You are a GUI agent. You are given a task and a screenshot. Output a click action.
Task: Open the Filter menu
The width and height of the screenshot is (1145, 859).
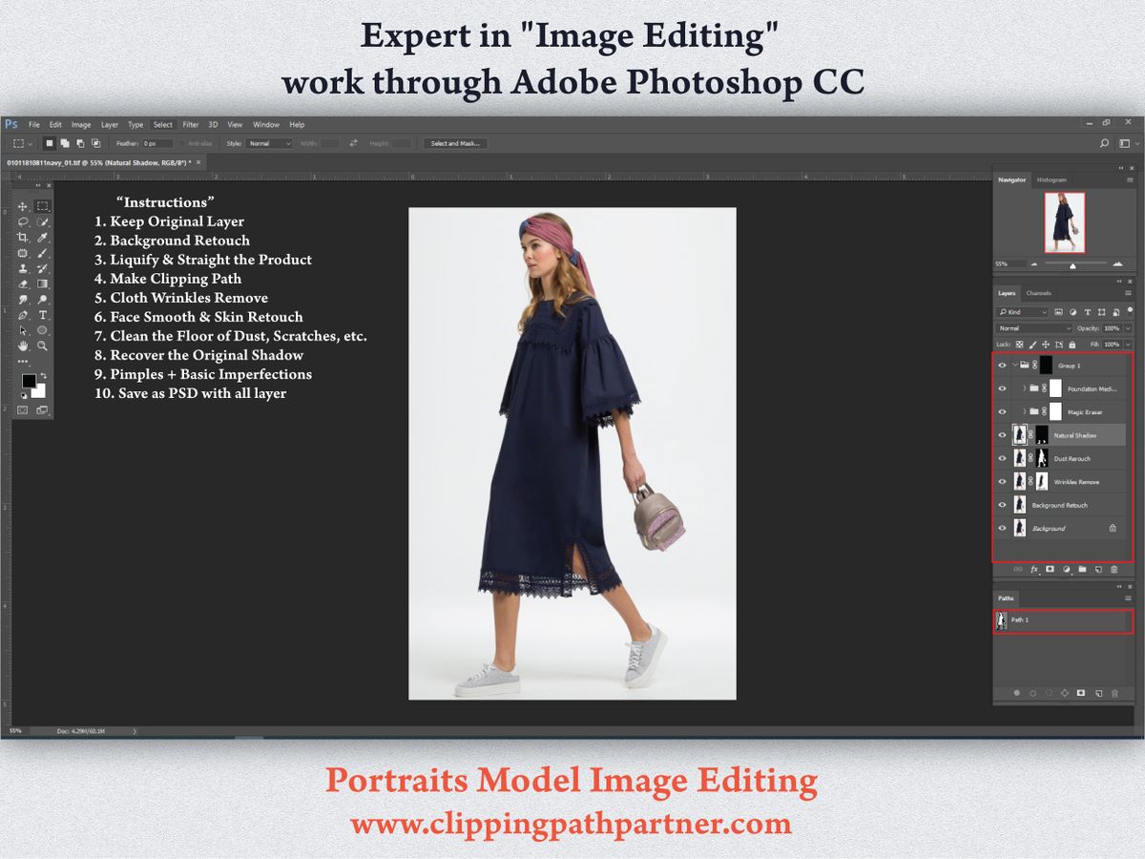(x=191, y=124)
